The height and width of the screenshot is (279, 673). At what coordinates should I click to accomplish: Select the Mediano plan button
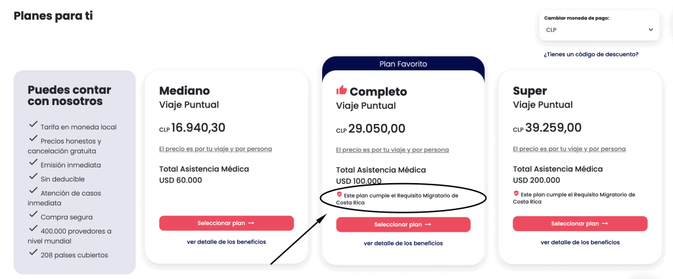click(226, 223)
